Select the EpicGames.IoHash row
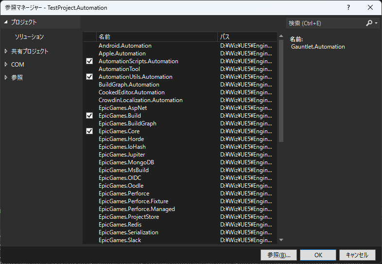Image resolution: width=382 pixels, height=264 pixels. pos(180,147)
